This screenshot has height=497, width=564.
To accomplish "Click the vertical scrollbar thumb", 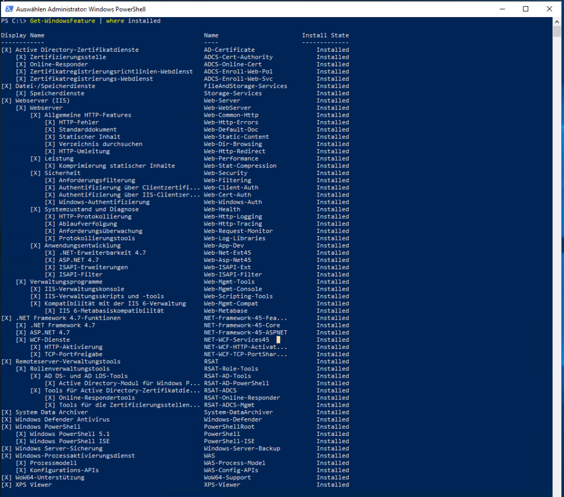I will point(557,31).
